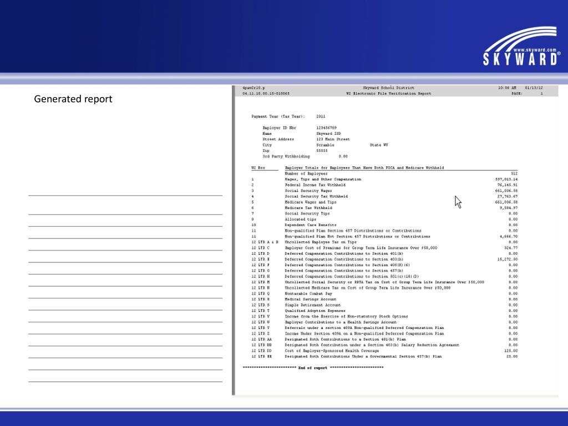Click the tax year value '2011'
568x426 pixels.
[321, 116]
